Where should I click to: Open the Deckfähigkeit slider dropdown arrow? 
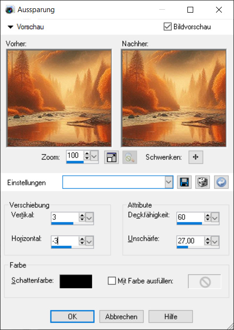215,218
